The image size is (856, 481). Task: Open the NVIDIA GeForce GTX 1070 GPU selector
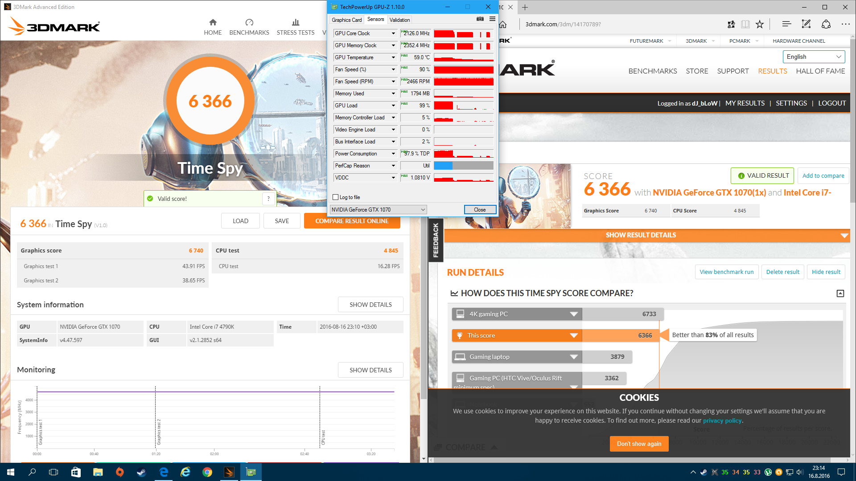point(378,209)
